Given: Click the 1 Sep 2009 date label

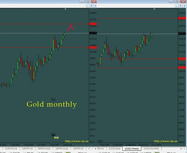Looking at the screenshot, I should click(54, 145).
